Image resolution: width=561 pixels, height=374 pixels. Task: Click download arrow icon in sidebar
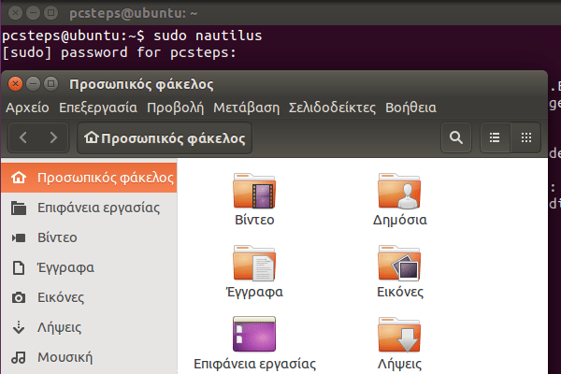(x=19, y=327)
